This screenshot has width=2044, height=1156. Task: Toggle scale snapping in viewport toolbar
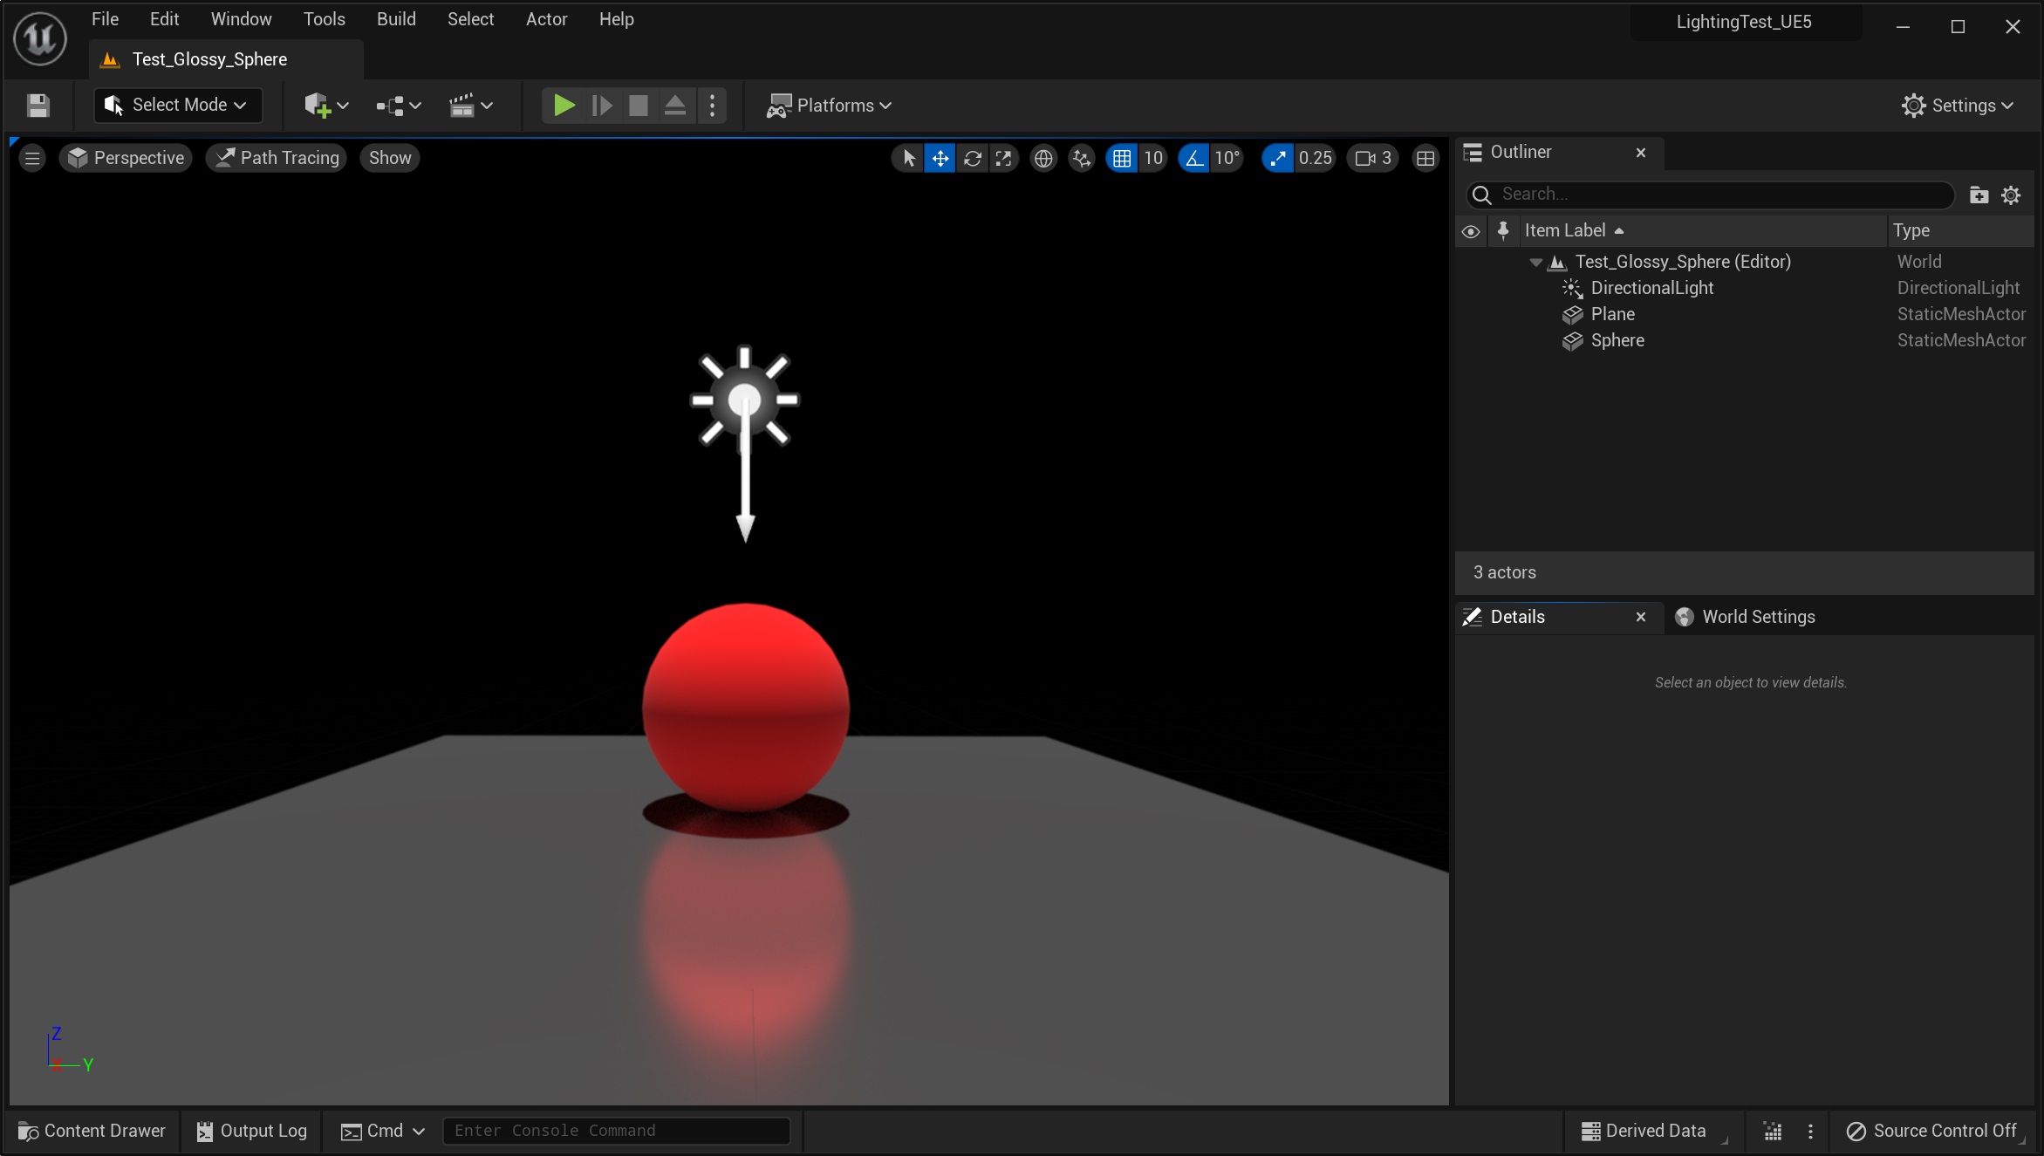tap(1277, 158)
